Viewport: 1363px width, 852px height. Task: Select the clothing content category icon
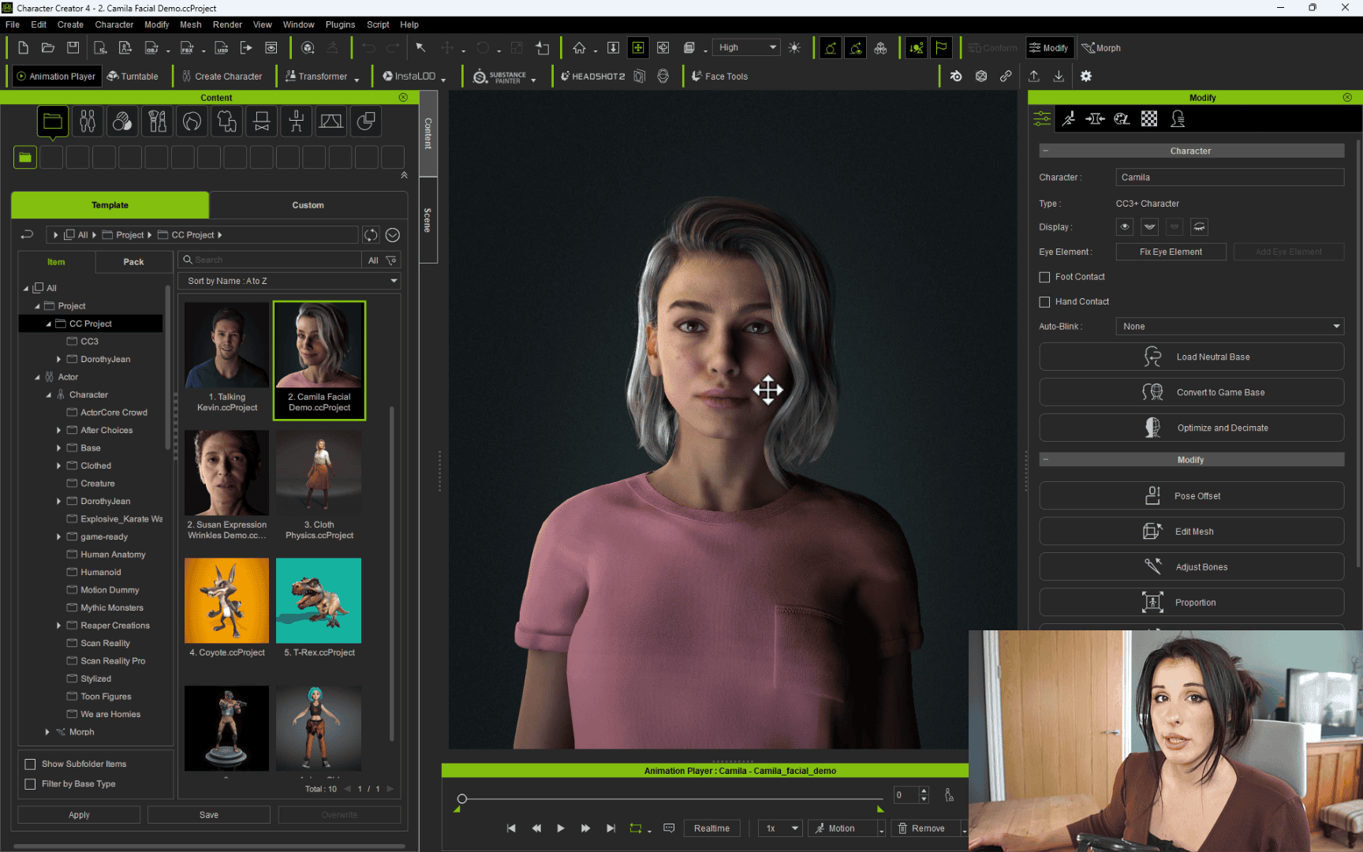coord(226,121)
